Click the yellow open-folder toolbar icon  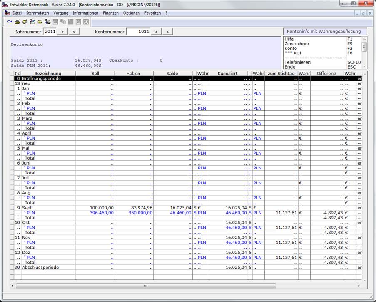point(40,22)
